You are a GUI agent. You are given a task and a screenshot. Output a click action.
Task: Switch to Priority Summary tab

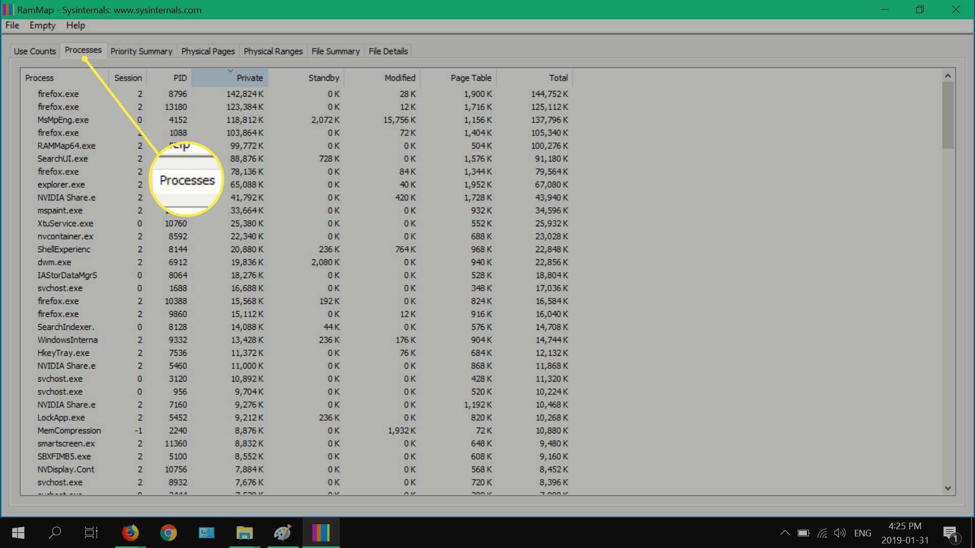tap(141, 51)
